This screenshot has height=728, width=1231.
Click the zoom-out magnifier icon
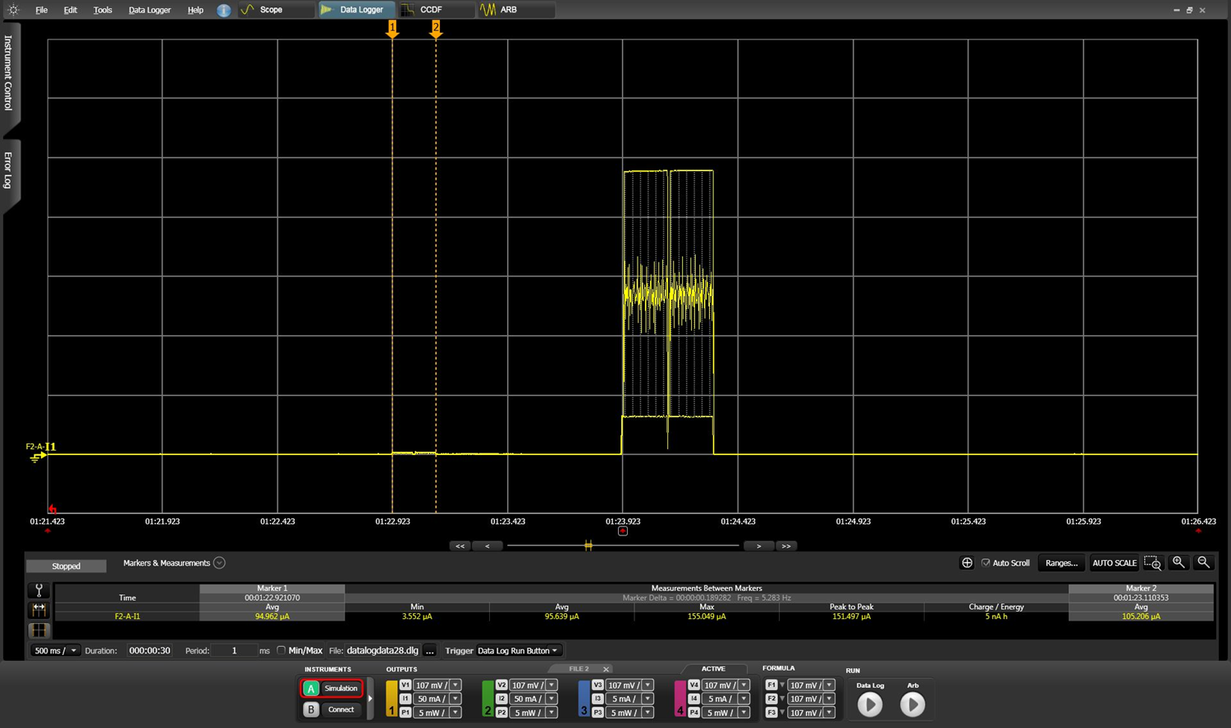pyautogui.click(x=1203, y=562)
